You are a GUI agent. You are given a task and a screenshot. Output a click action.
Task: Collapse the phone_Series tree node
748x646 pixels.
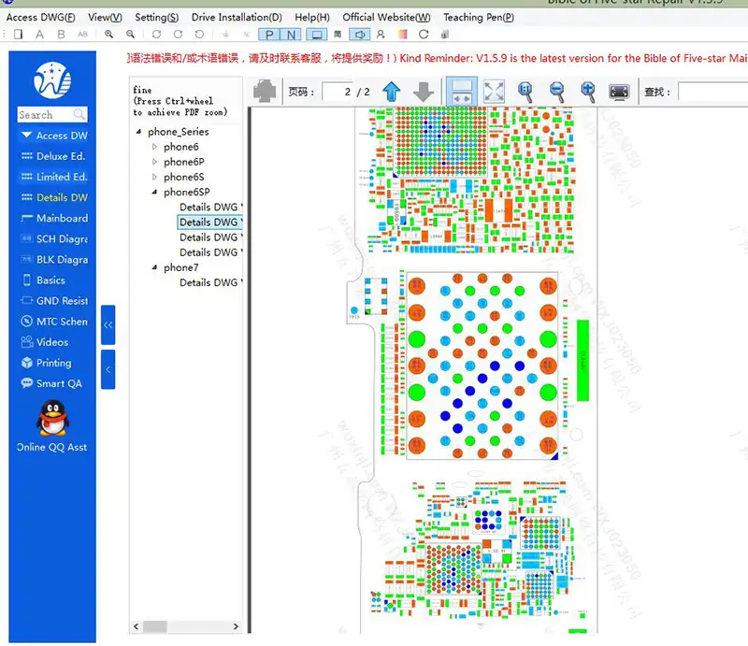(138, 131)
